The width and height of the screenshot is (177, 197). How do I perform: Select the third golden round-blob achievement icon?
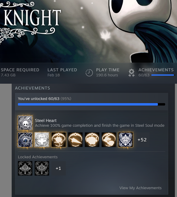tap(92, 140)
